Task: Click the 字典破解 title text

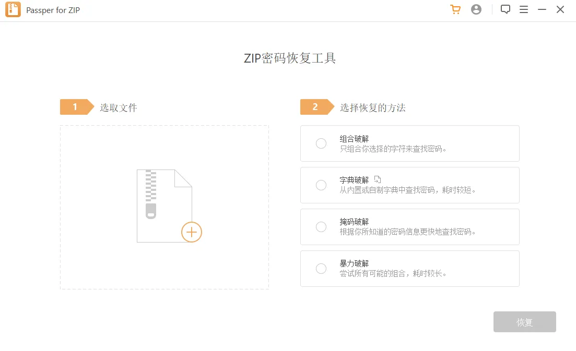Action: pos(354,180)
